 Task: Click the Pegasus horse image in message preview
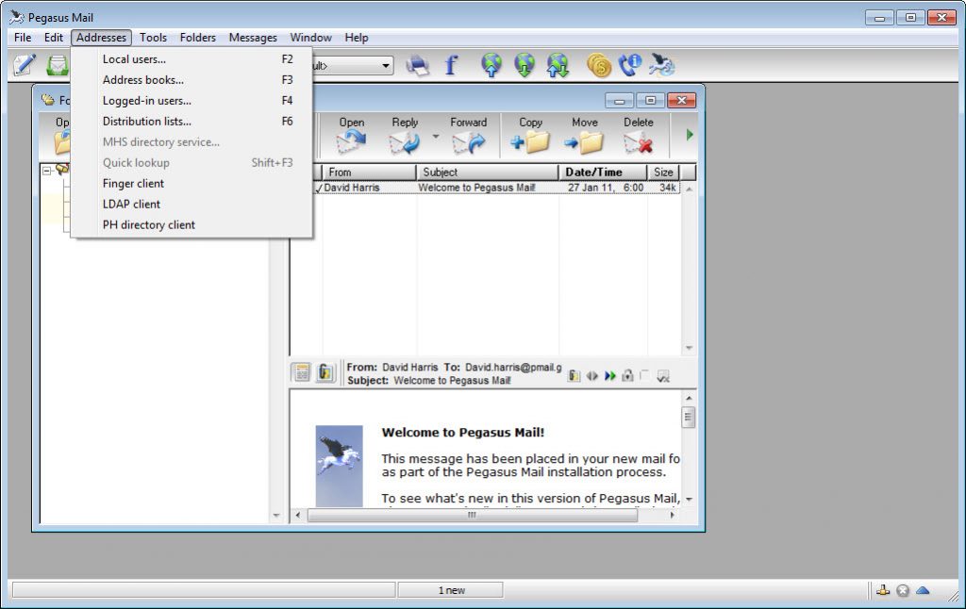(x=339, y=466)
